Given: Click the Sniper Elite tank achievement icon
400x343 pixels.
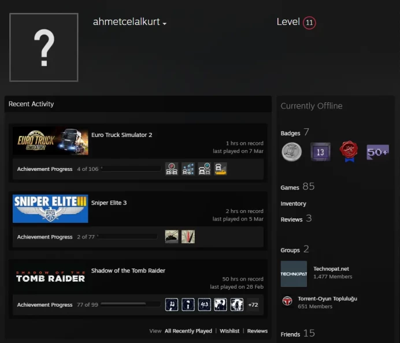Looking at the screenshot, I should (x=172, y=237).
